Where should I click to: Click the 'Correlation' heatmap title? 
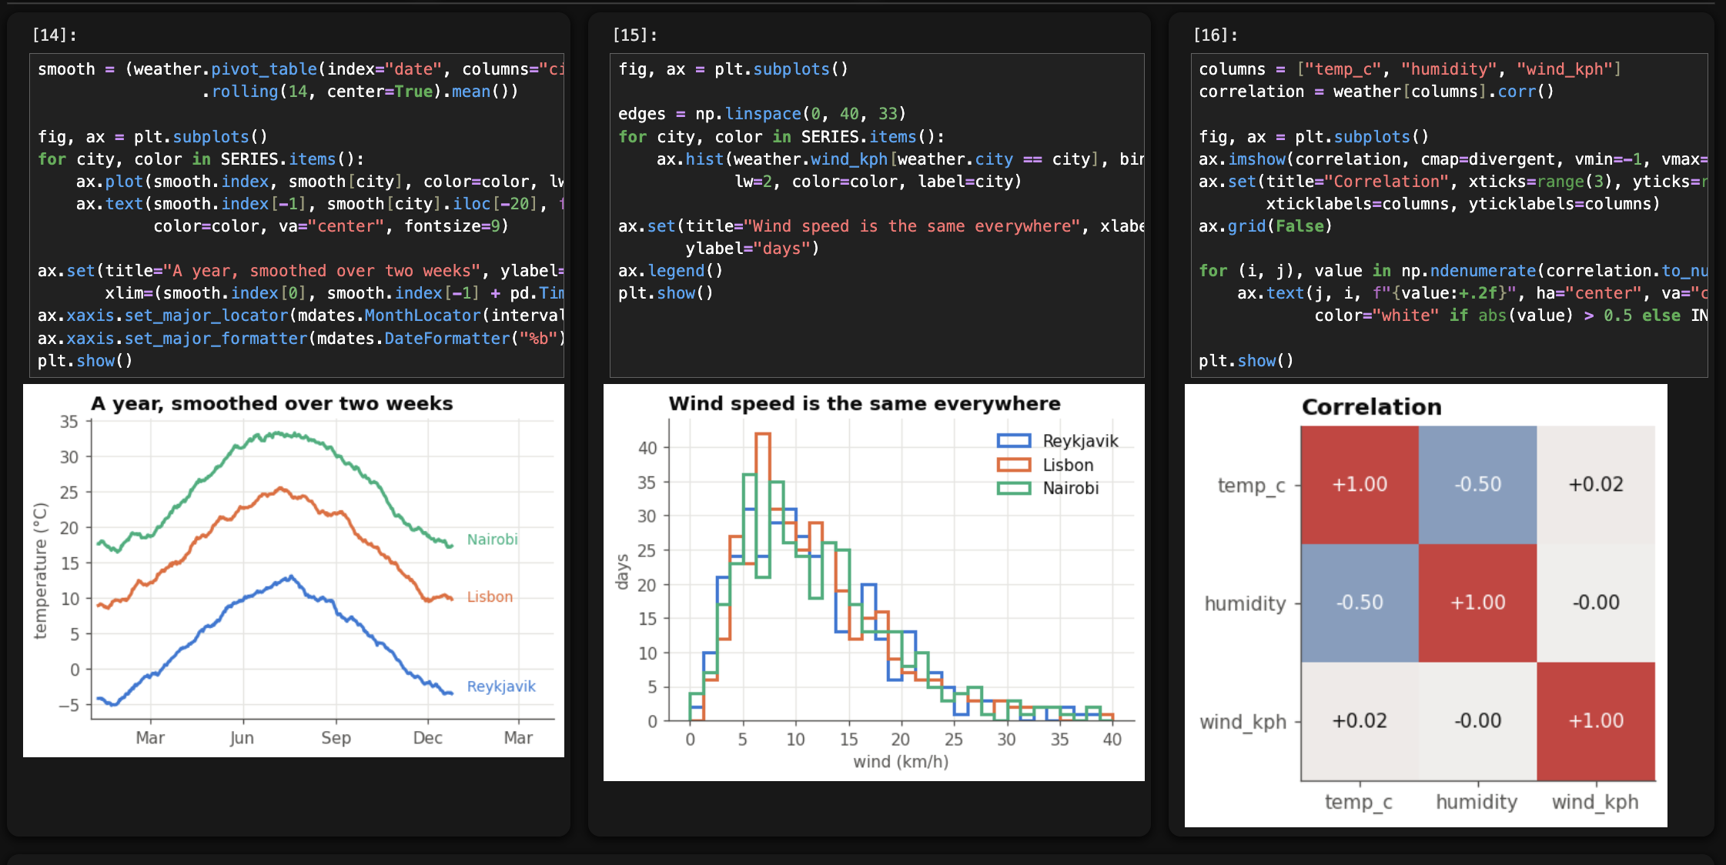coord(1371,407)
